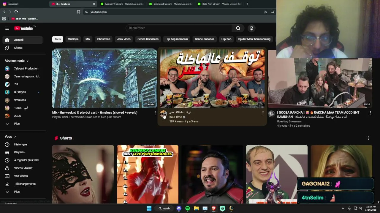Screen dimensions: 380x213
Task: Open Playlists in the sidebar
Action: [x=23, y=152]
